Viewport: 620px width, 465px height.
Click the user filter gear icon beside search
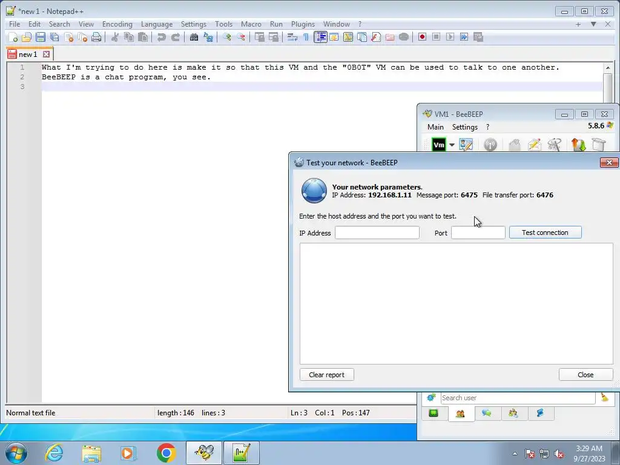click(431, 397)
